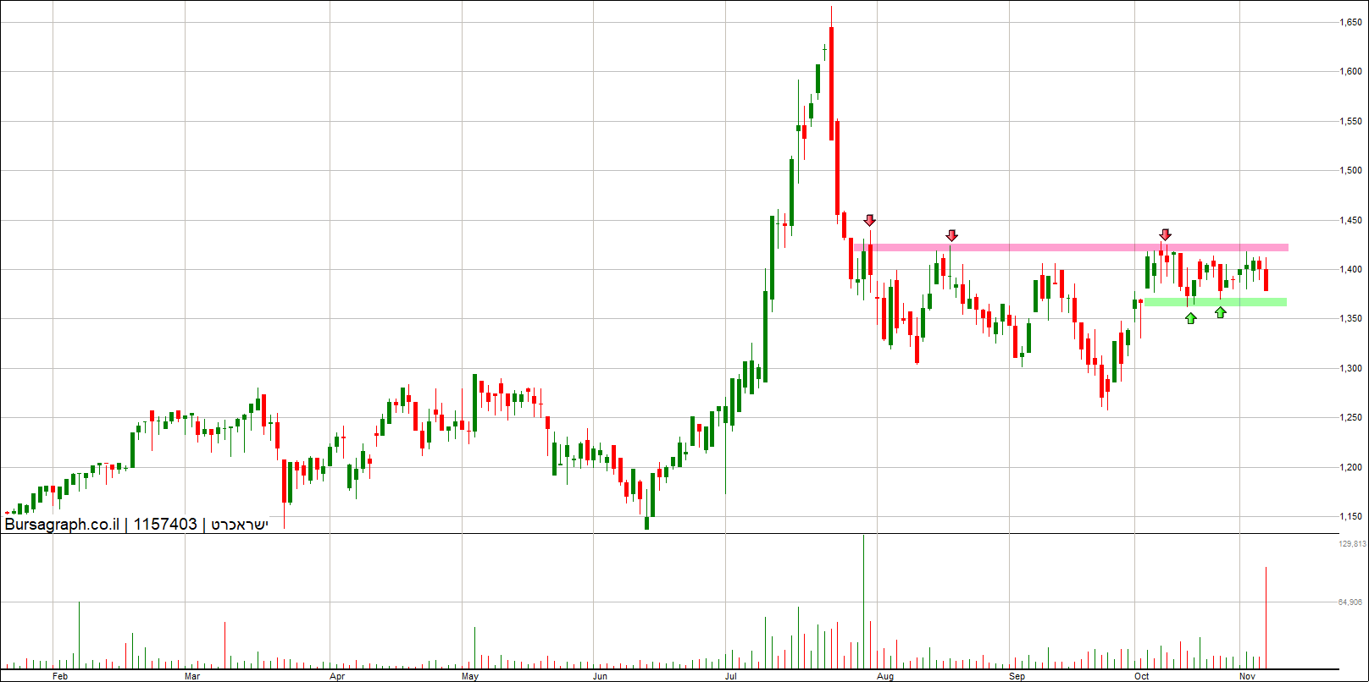Click the tall red November volume bar
The width and height of the screenshot is (1369, 682).
point(1266,618)
